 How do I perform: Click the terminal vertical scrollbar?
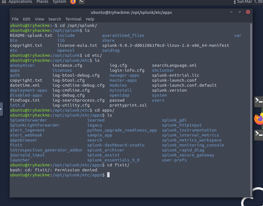251,105
